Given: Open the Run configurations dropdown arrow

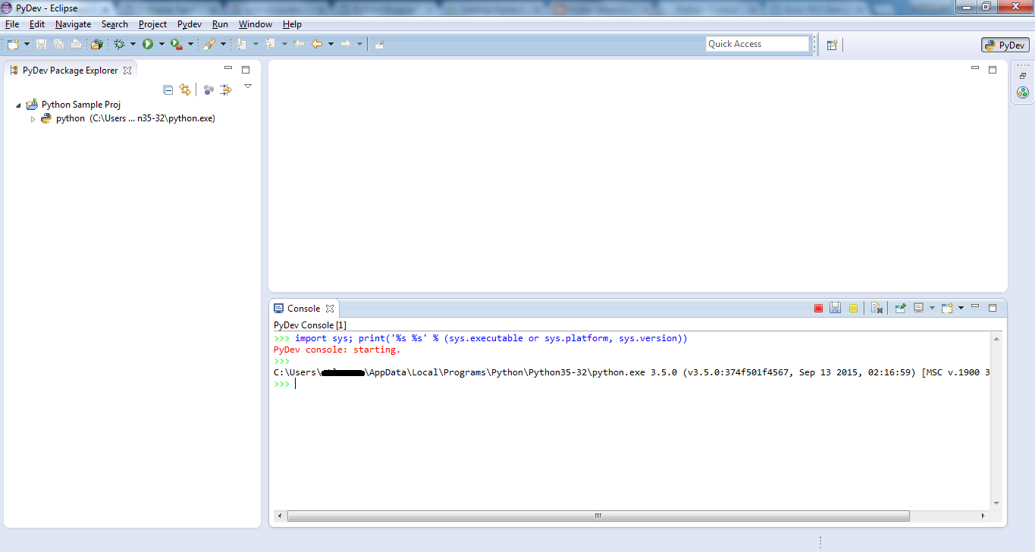Looking at the screenshot, I should [162, 44].
